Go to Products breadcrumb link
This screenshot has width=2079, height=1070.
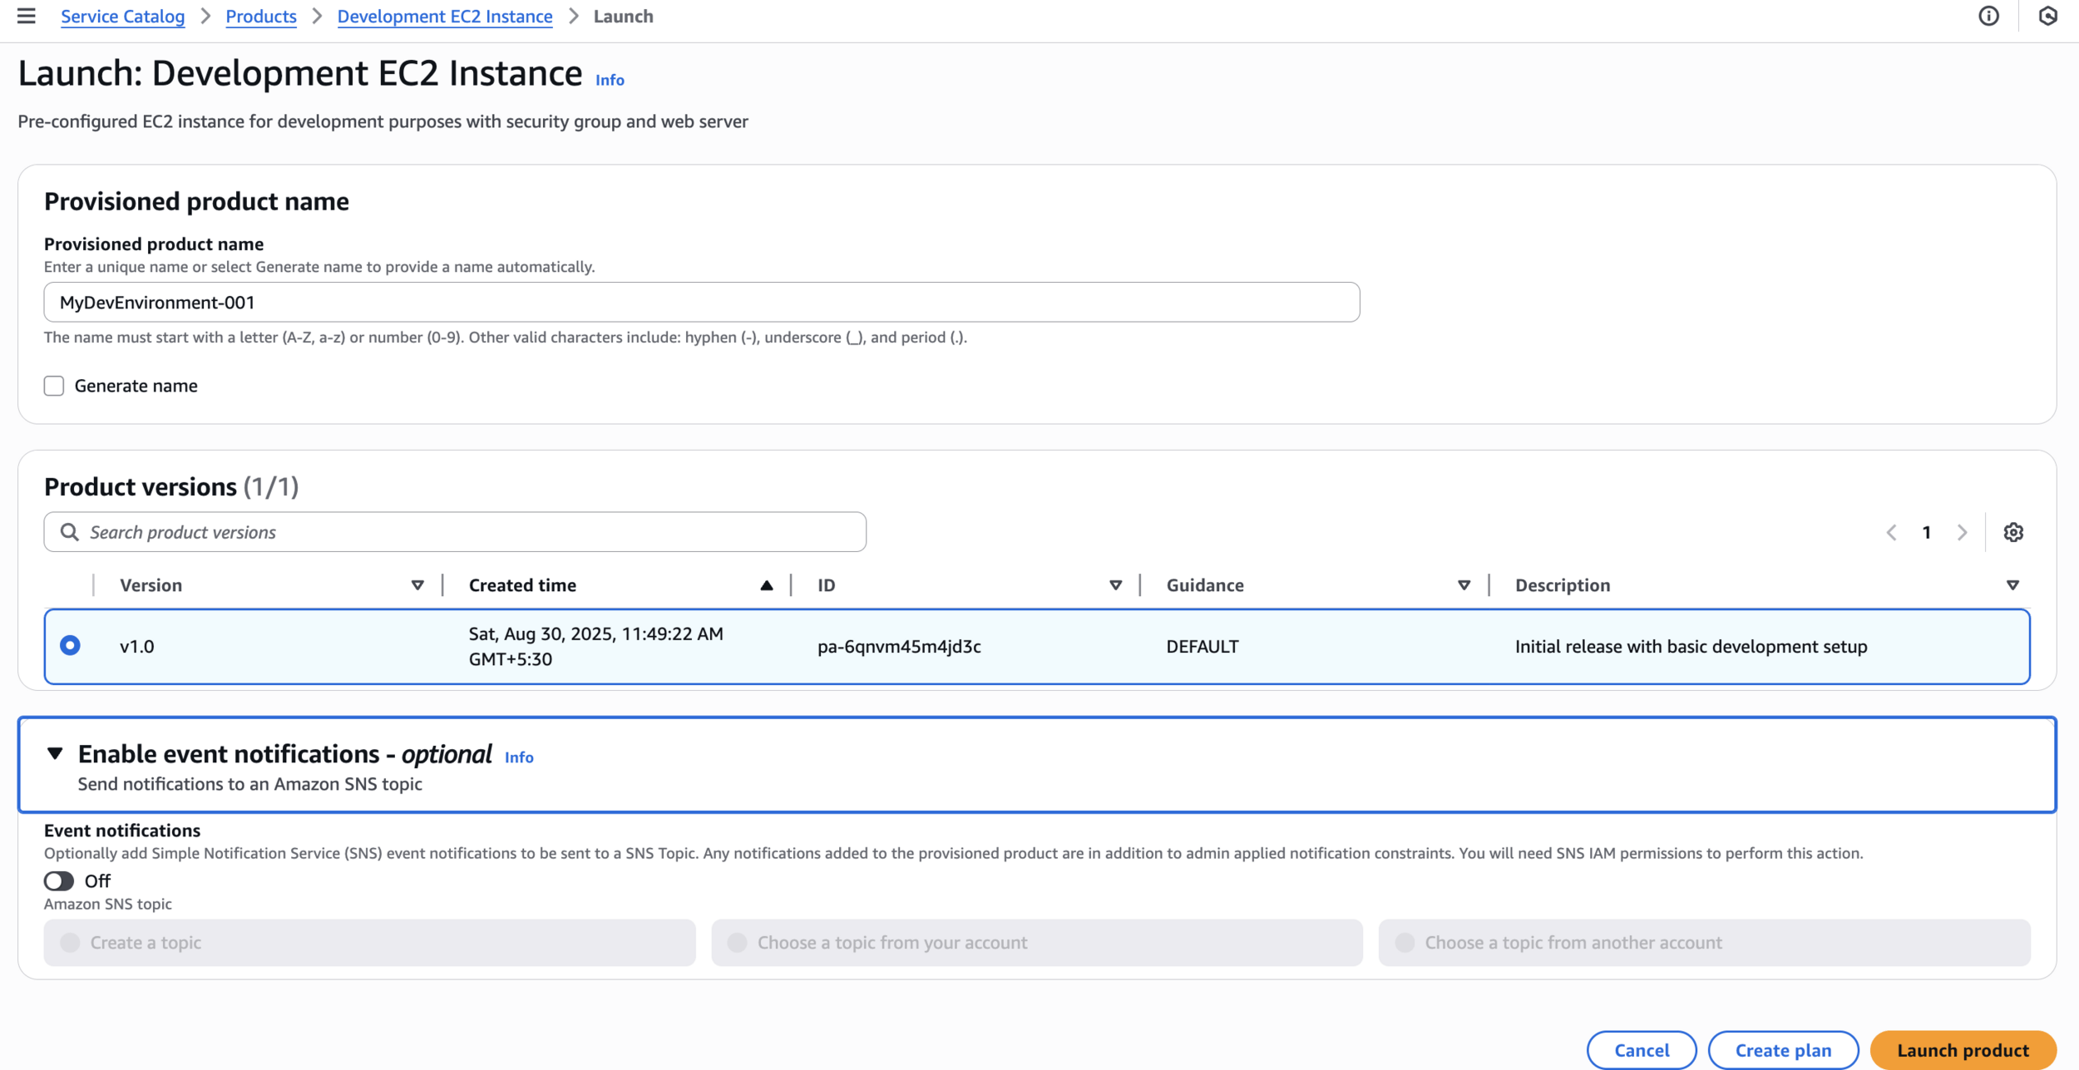(x=260, y=17)
